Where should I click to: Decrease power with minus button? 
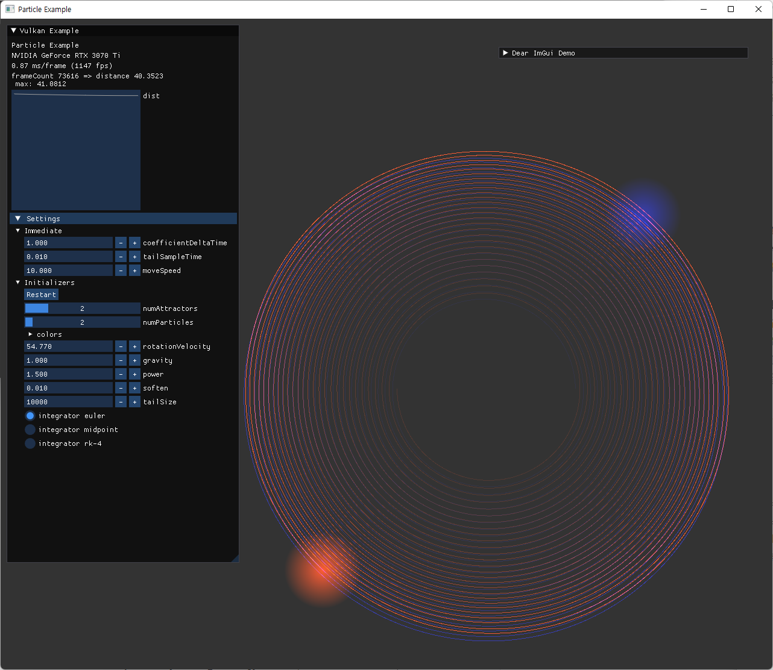121,374
